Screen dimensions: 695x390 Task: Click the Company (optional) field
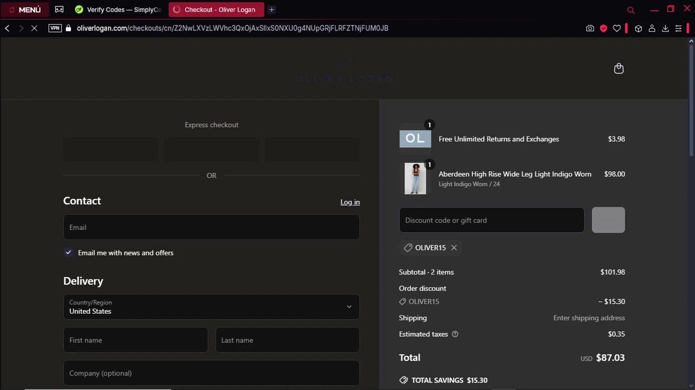(211, 373)
